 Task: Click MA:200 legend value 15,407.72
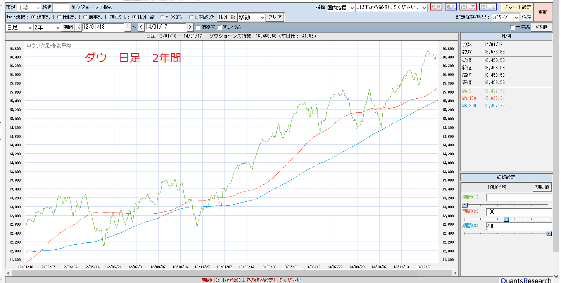tap(494, 106)
